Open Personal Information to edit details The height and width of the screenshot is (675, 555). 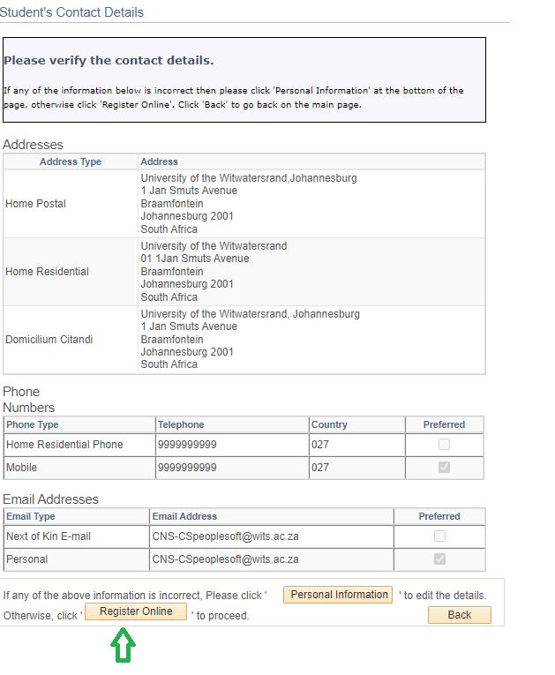(x=340, y=595)
